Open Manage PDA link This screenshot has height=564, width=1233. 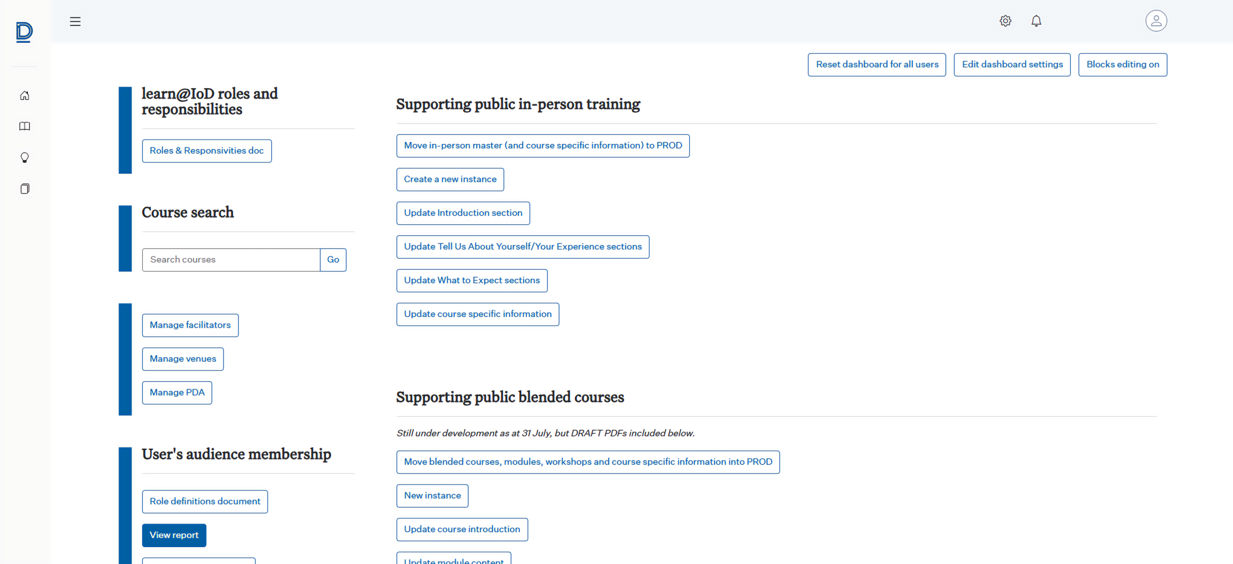pos(177,393)
